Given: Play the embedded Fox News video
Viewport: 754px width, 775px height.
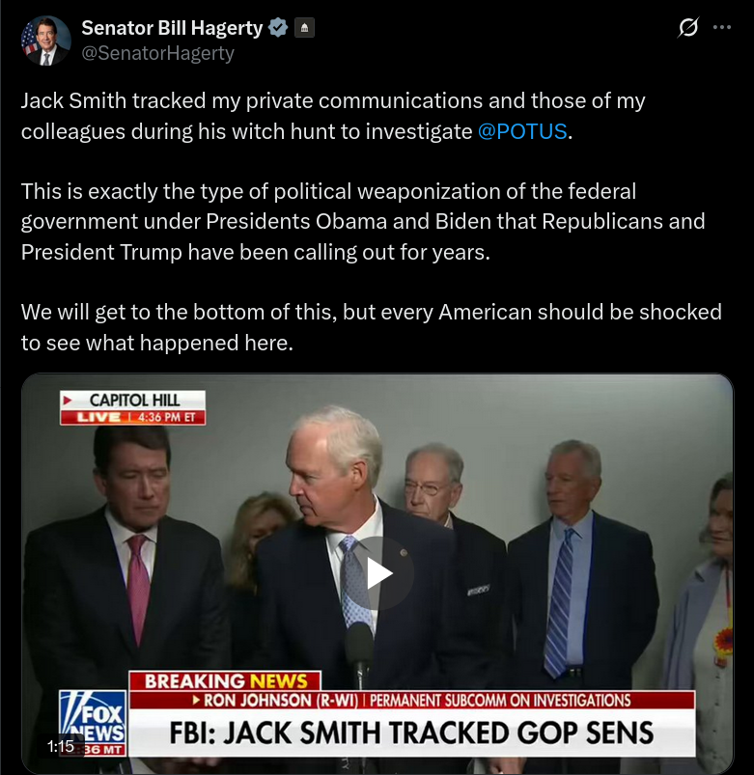Looking at the screenshot, I should click(379, 573).
